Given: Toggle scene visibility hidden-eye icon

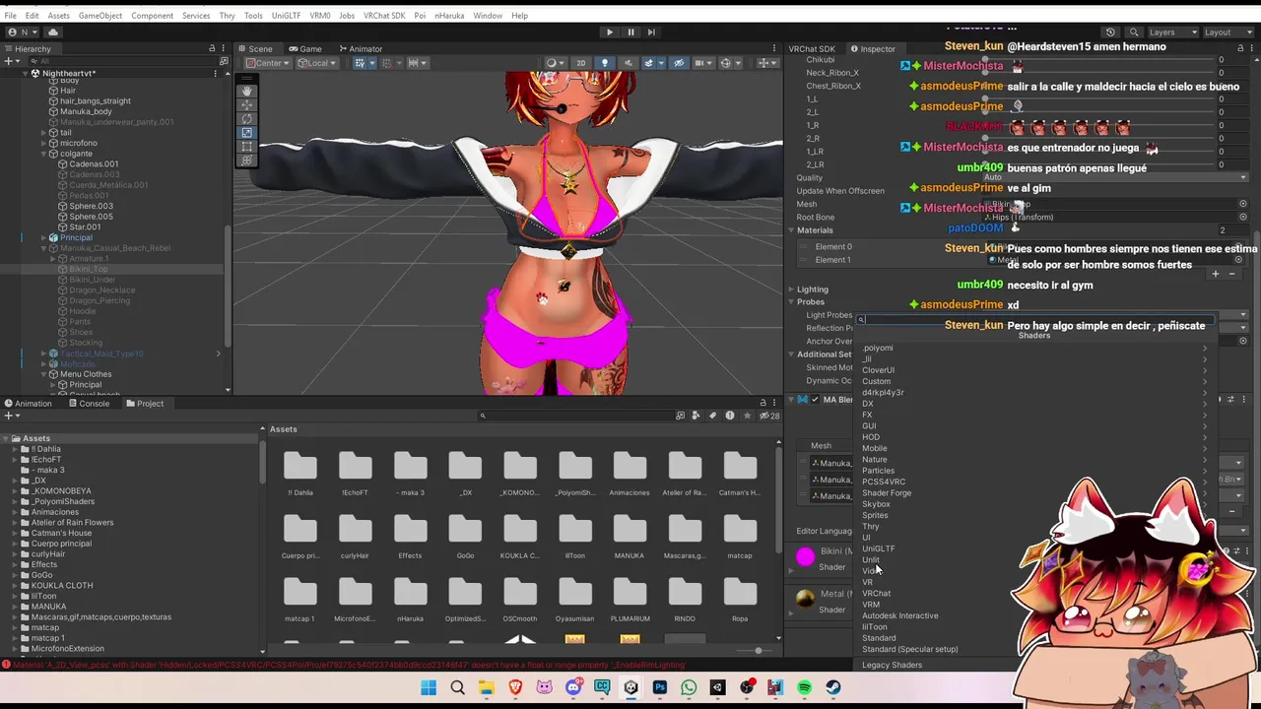Looking at the screenshot, I should pyautogui.click(x=678, y=63).
